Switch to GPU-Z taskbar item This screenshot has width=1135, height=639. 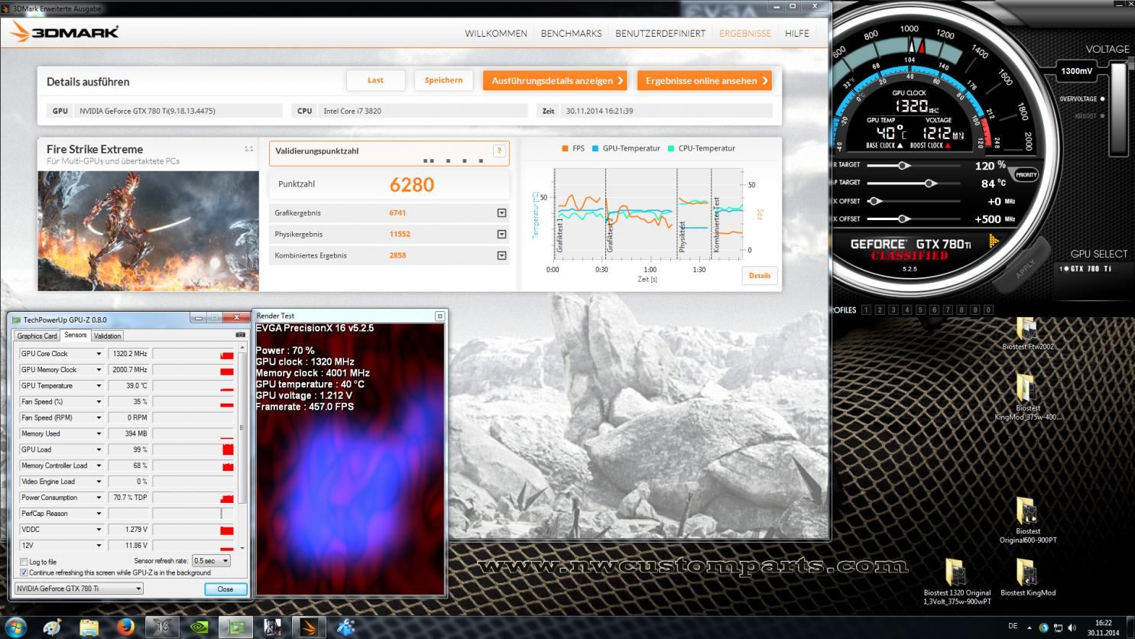point(236,628)
